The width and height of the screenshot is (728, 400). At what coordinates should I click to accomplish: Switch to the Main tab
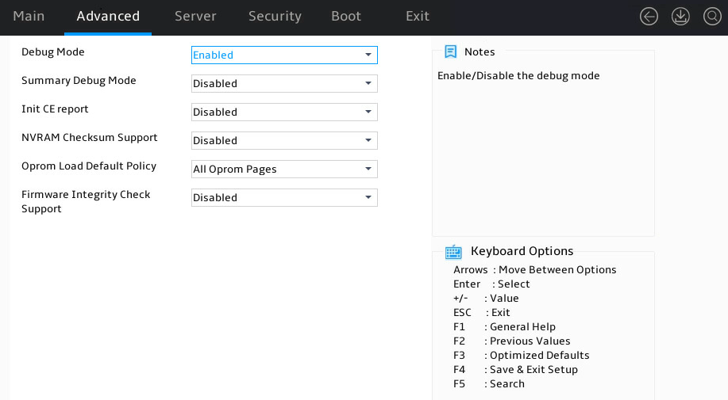tap(29, 16)
